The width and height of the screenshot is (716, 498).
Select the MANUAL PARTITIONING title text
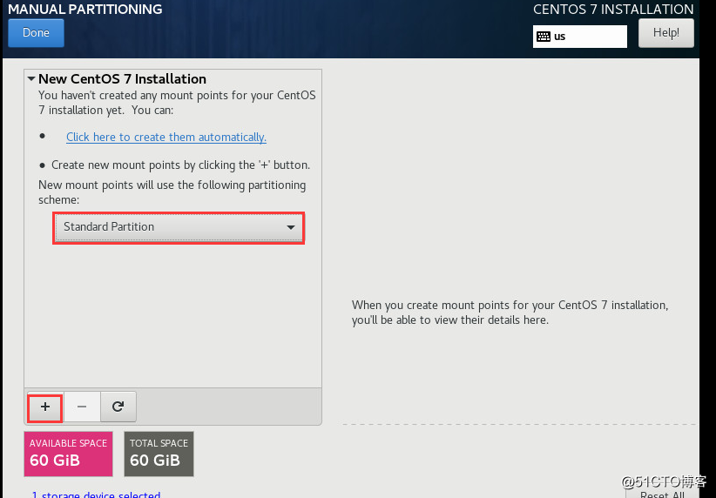coord(85,9)
